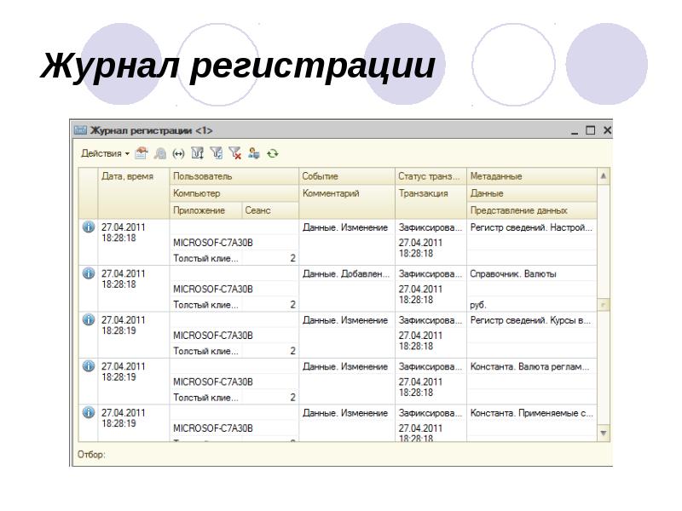Click the scroll up arrow of the table
The height and width of the screenshot is (511, 682).
pyautogui.click(x=604, y=176)
